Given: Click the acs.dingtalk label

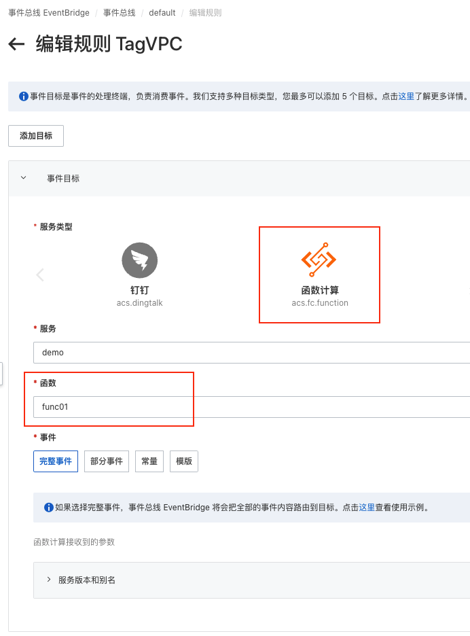Looking at the screenshot, I should coord(139,303).
